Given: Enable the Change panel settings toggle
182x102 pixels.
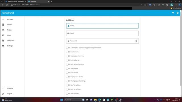Looking at the screenshot, I should (x=68, y=81).
